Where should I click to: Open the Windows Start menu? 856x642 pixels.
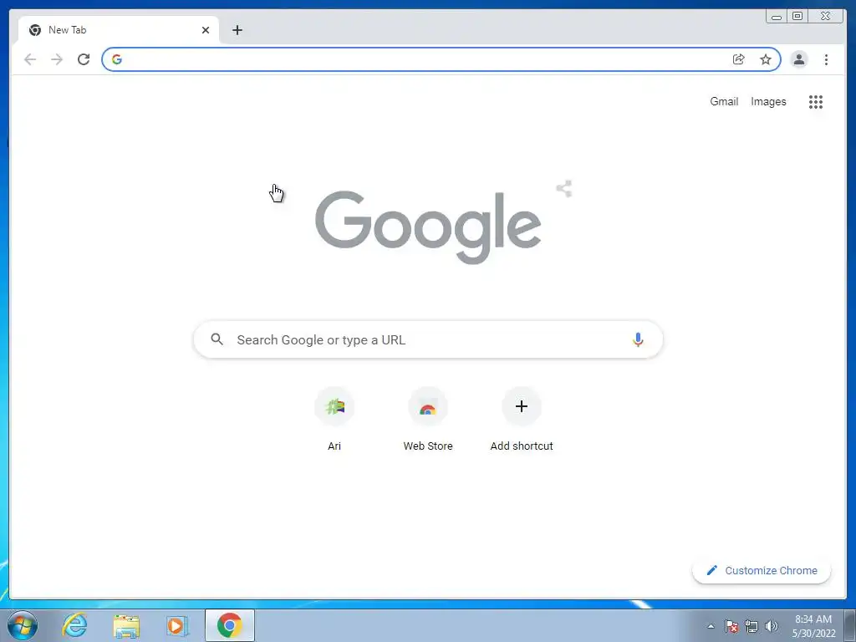pyautogui.click(x=23, y=625)
